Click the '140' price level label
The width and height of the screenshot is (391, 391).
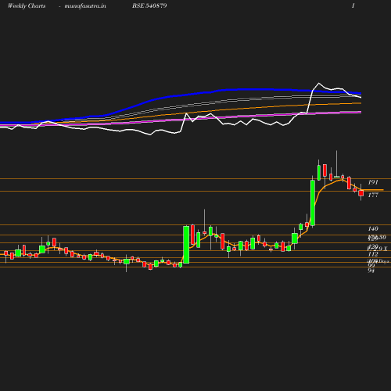pyautogui.click(x=373, y=228)
